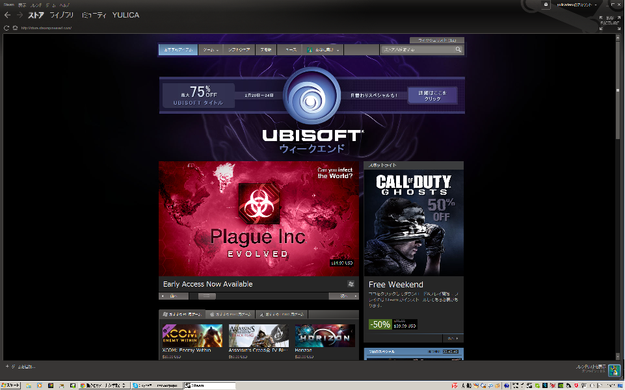Open the account dropdown at top right
This screenshot has width=625, height=390.
click(577, 5)
